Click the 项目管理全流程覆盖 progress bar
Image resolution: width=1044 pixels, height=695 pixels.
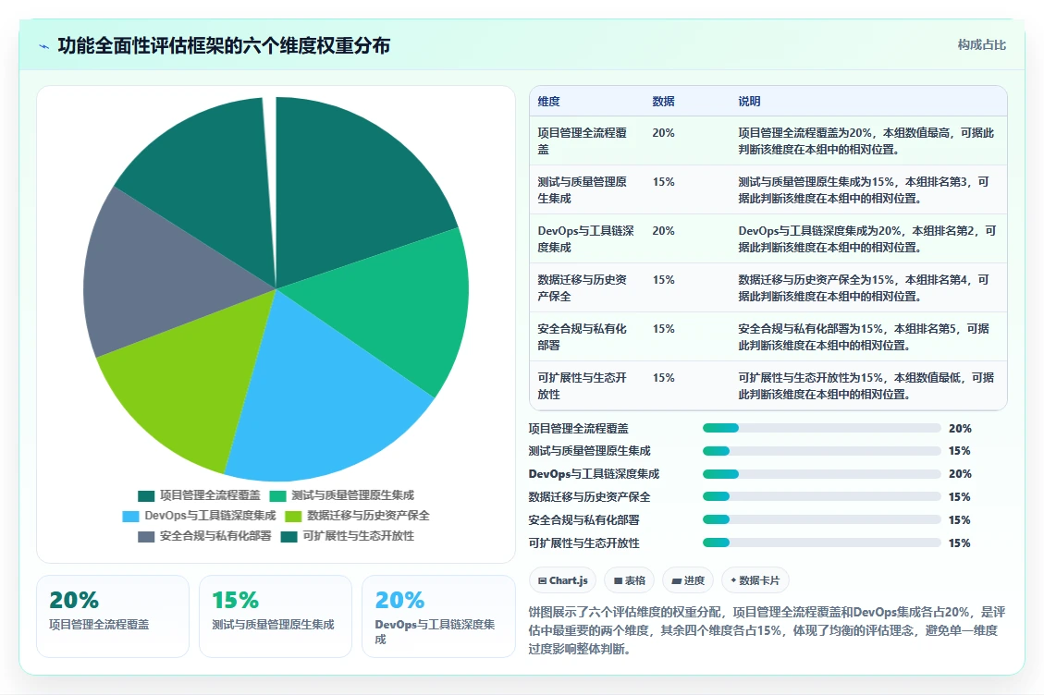[822, 428]
